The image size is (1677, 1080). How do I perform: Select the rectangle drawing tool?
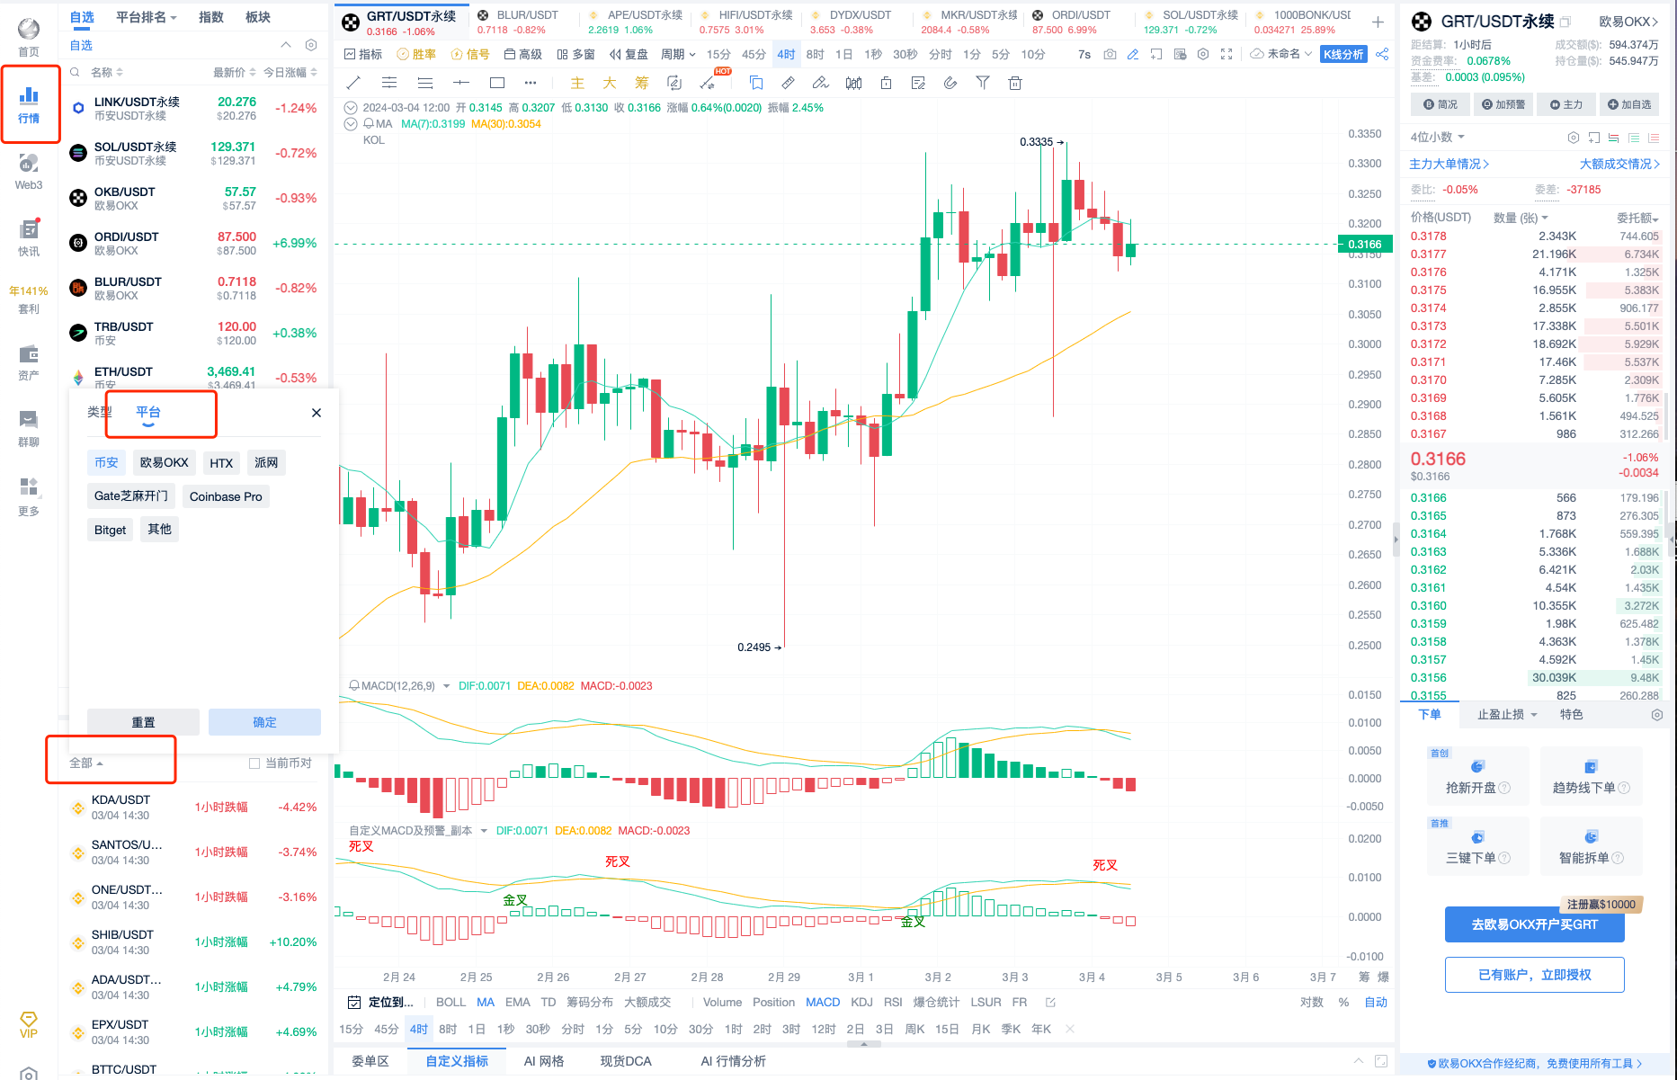coord(497,83)
